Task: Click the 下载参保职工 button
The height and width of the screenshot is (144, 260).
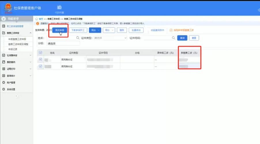Action: [78, 30]
